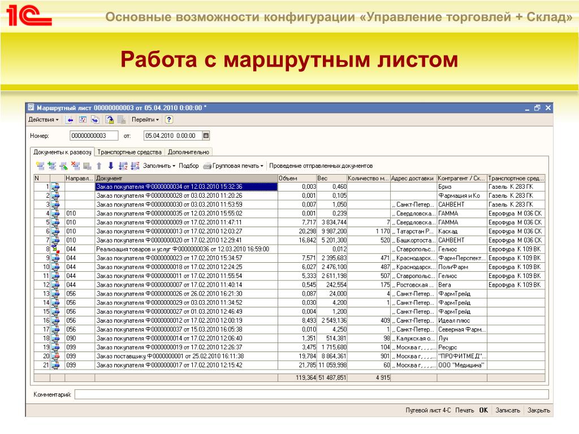Click the Контрагент / Ск... column header
This screenshot has height=434, width=579.
coord(462,178)
